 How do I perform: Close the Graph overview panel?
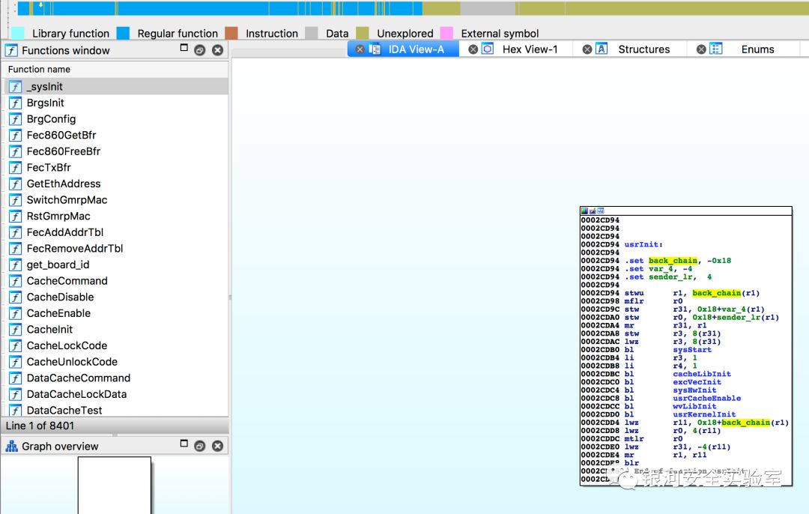click(x=218, y=446)
